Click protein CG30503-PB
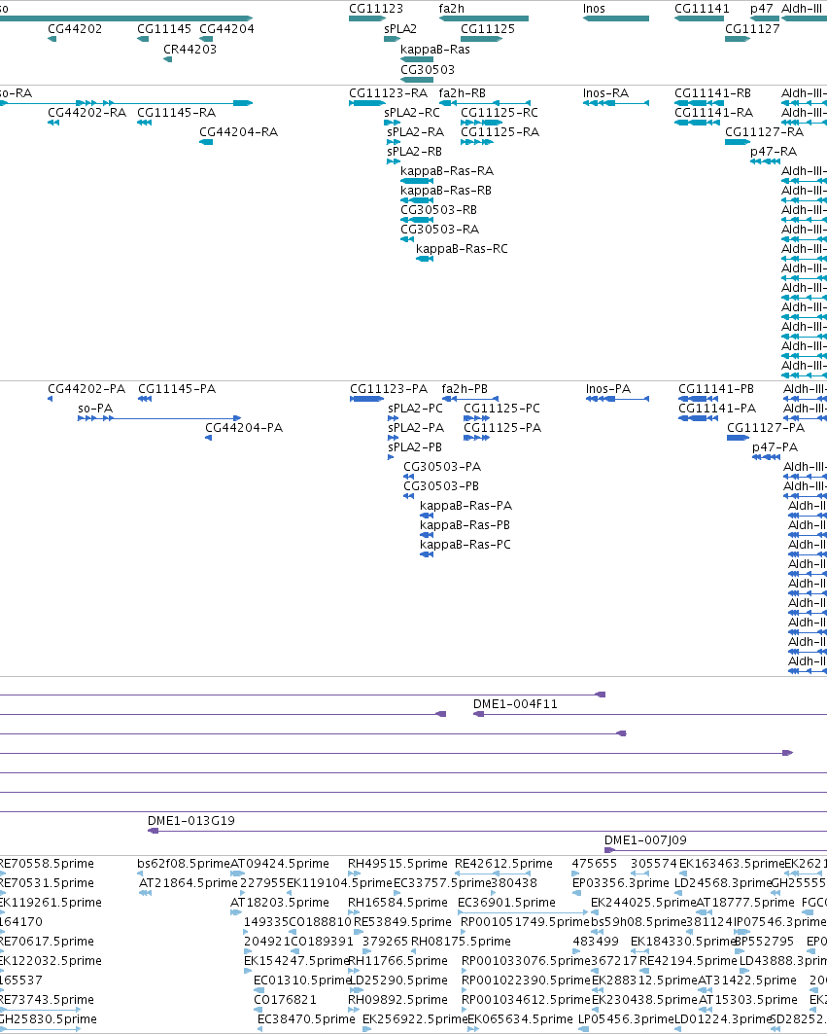The image size is (827, 1034). point(441,486)
